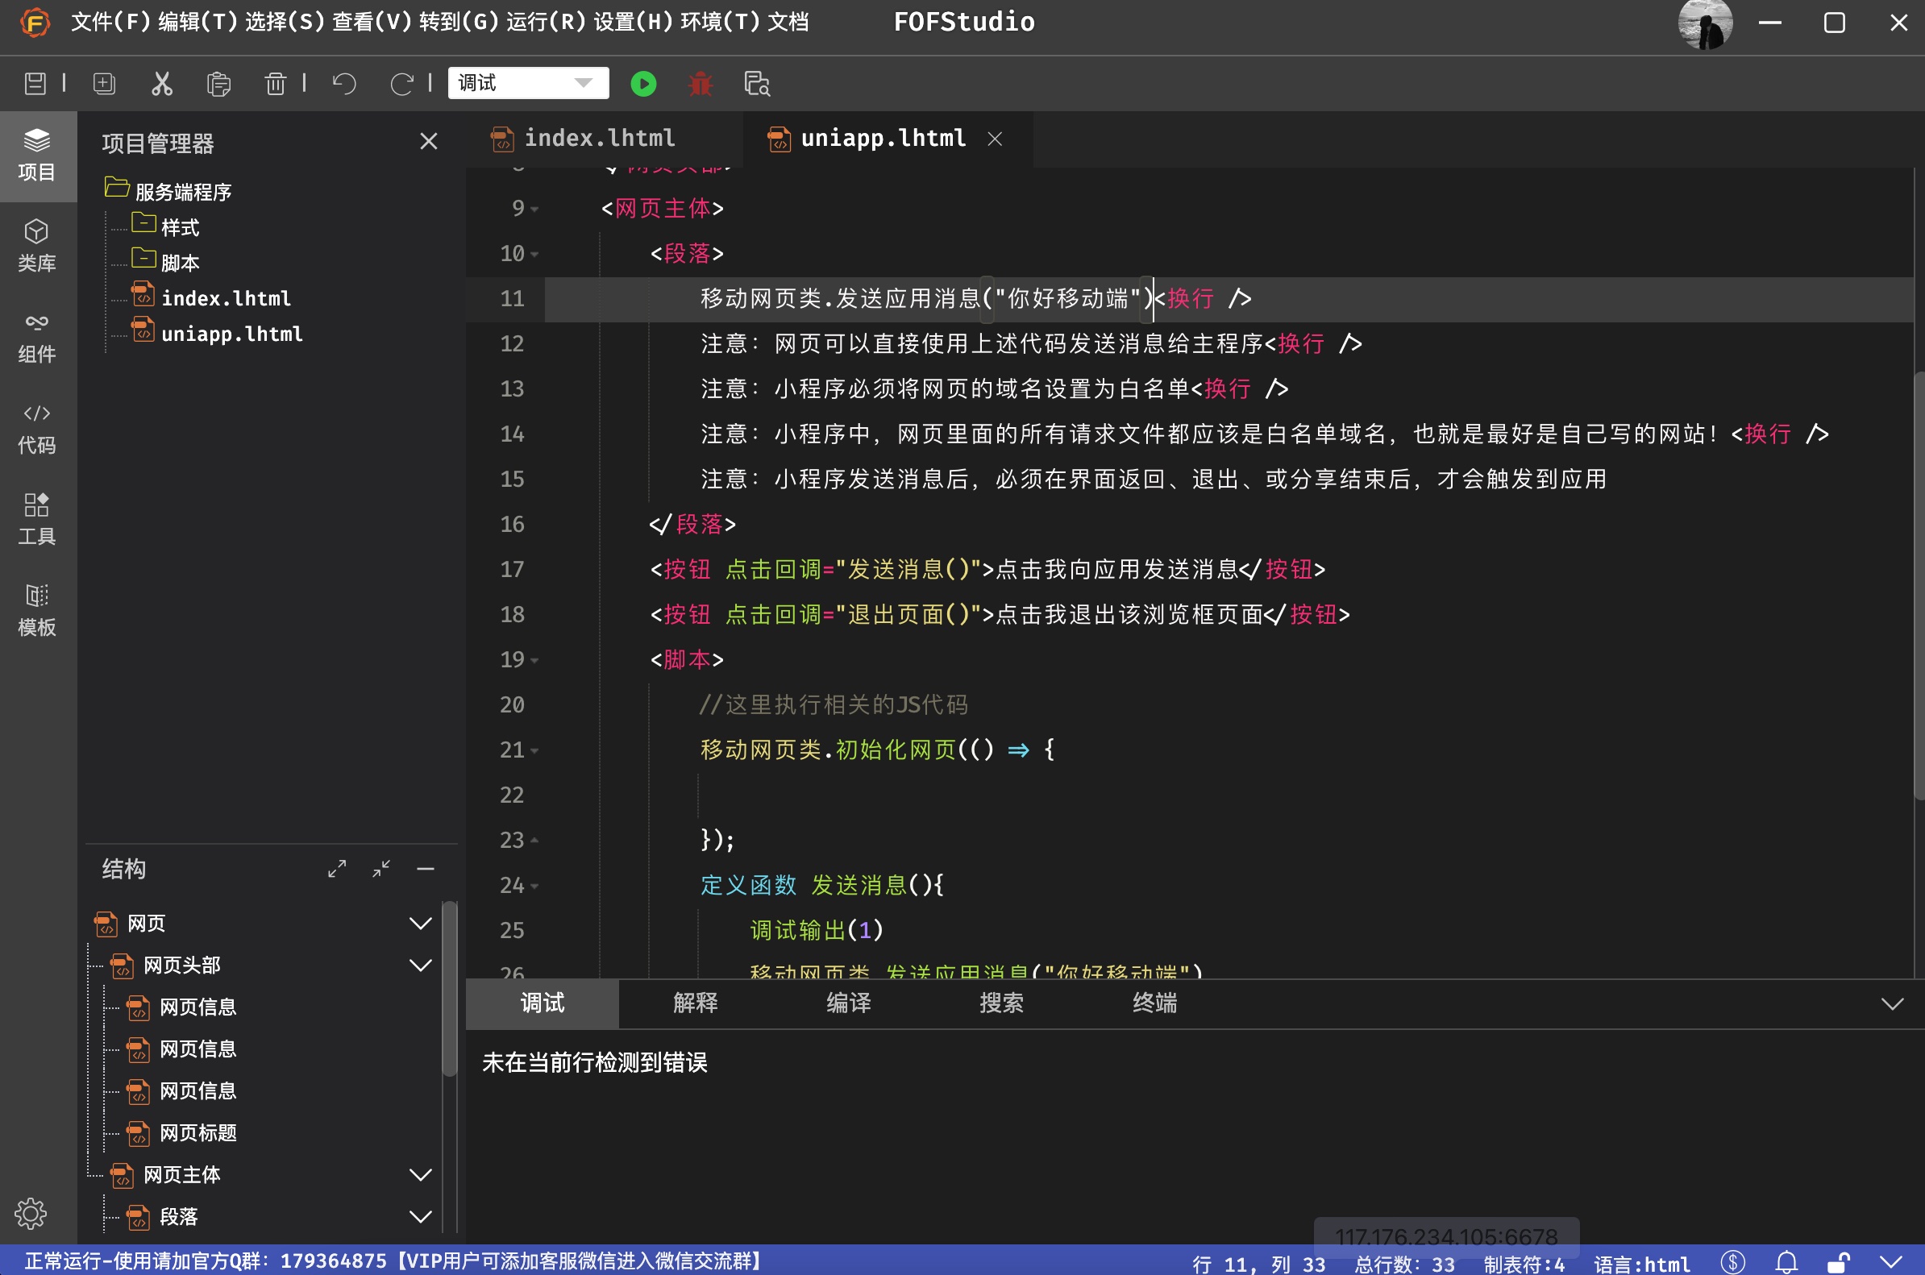Screen dimensions: 1925x1275
Task: Run the project with green play button
Action: 643,84
